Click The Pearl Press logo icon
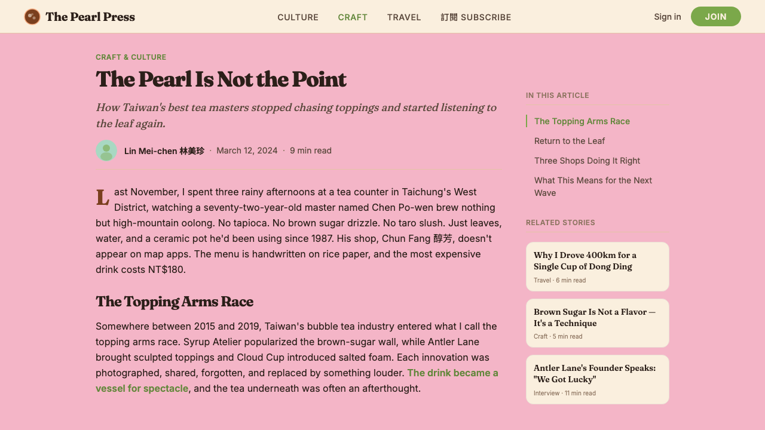 (x=32, y=17)
